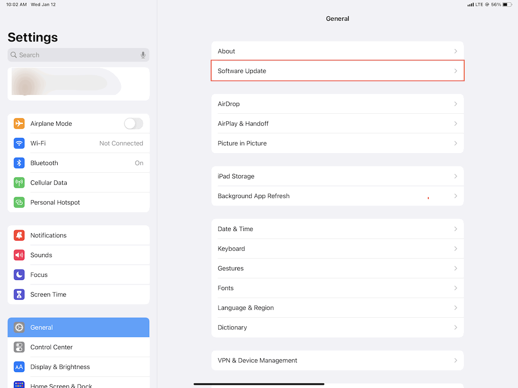The height and width of the screenshot is (388, 518).
Task: Toggle the Airplane Mode switch
Action: tap(133, 123)
